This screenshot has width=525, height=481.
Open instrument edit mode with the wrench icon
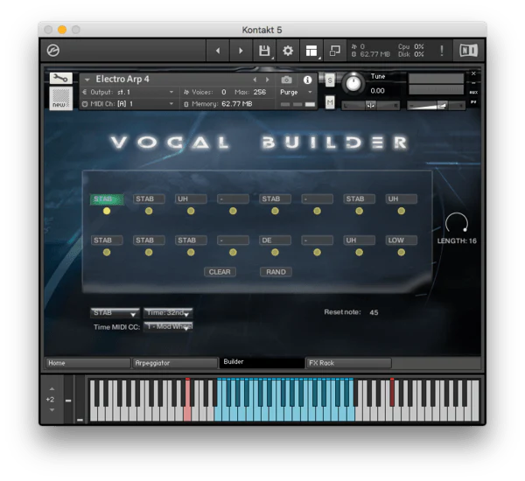coord(60,79)
